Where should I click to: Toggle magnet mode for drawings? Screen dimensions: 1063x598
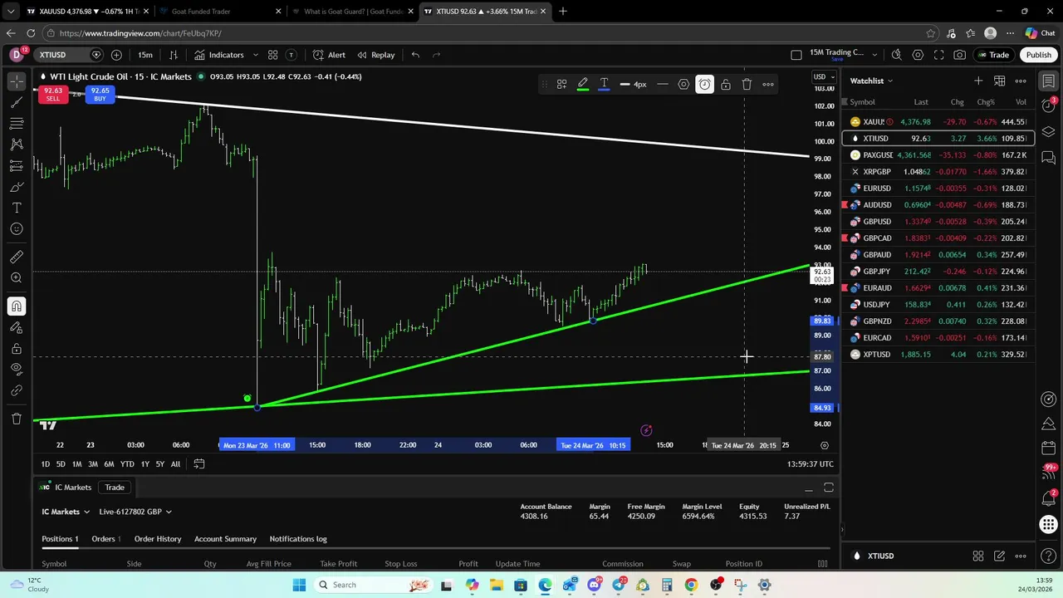(x=17, y=306)
